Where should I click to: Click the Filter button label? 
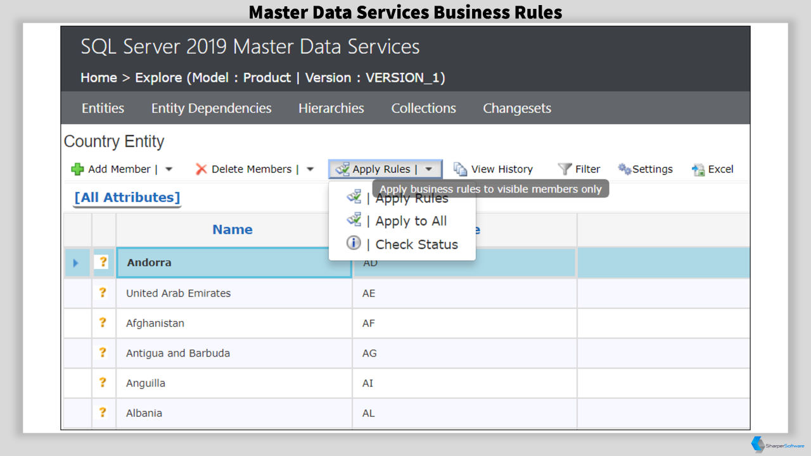click(587, 169)
